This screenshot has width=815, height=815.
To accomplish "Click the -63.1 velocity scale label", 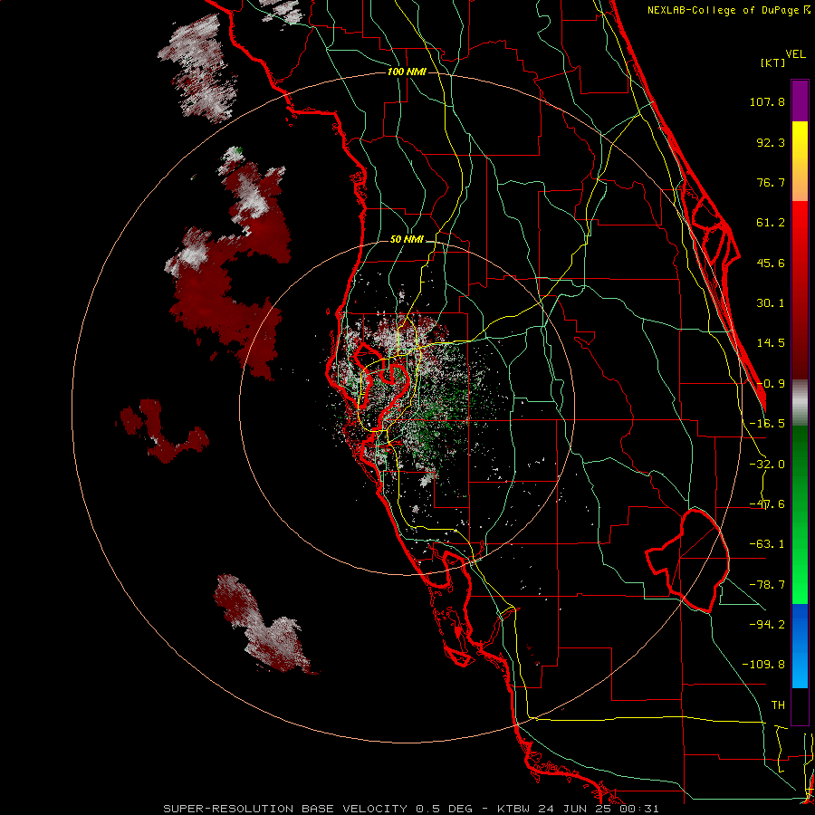I will [767, 544].
